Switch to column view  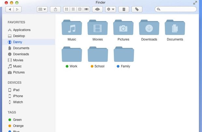80,9
